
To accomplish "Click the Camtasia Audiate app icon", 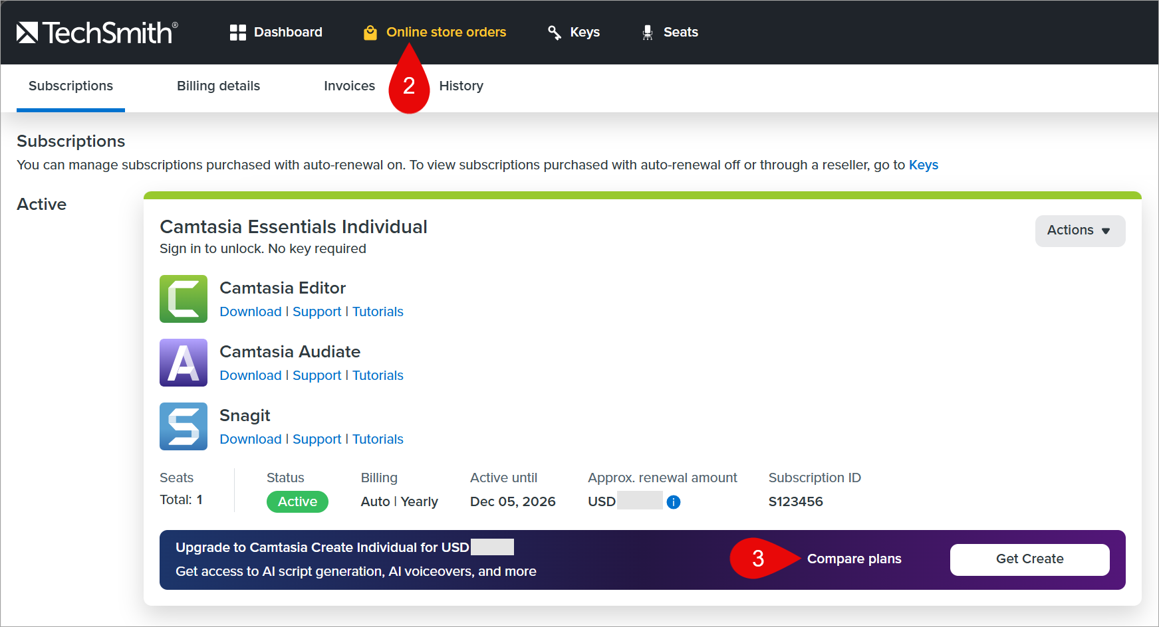I will click(x=184, y=363).
